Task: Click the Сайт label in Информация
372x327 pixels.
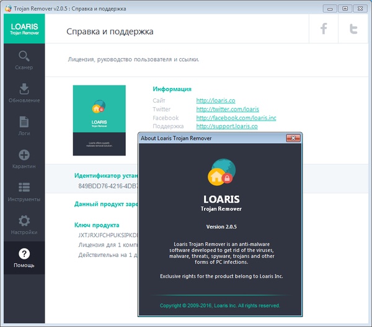Action: click(159, 100)
